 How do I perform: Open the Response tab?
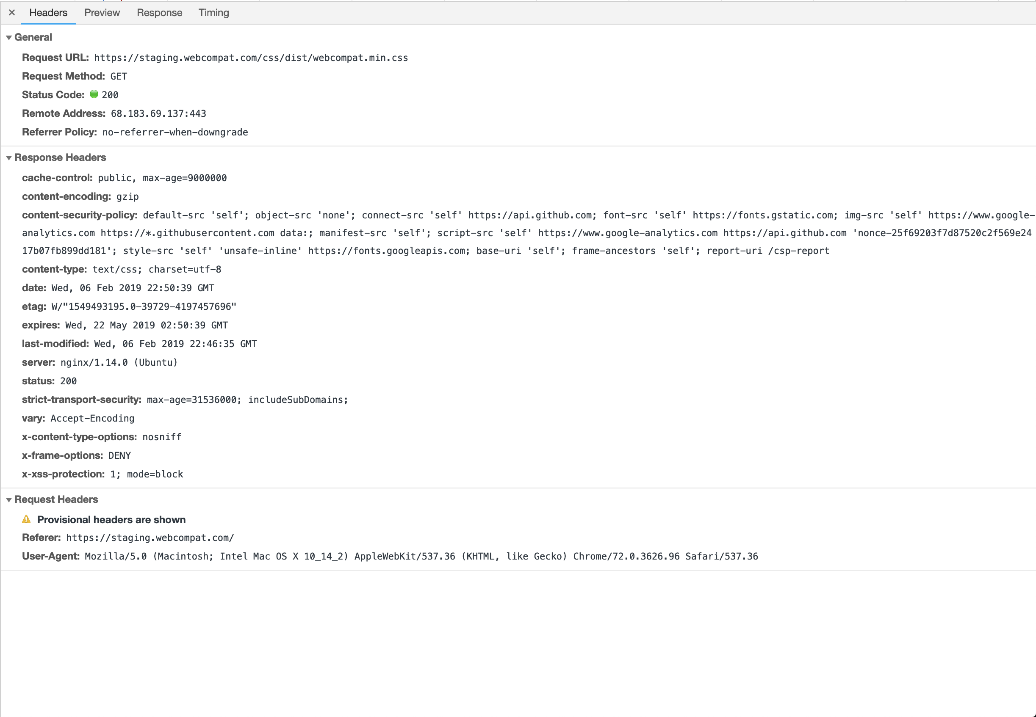pos(160,13)
